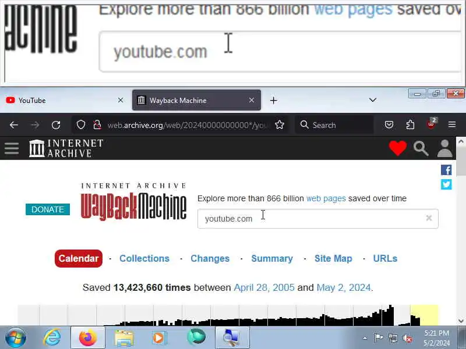Click the page scrollbar up arrow
This screenshot has height=349, width=466.
click(461, 141)
